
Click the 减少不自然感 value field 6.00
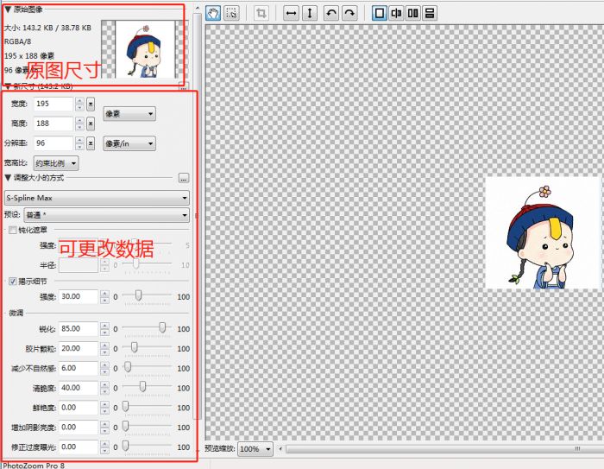(79, 368)
